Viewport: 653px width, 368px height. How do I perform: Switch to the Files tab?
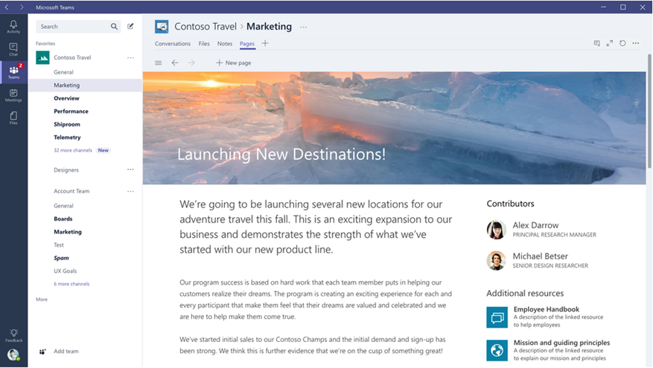pyautogui.click(x=204, y=44)
